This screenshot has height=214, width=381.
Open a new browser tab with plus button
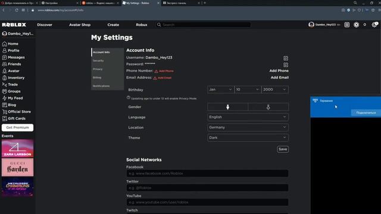click(205, 3)
